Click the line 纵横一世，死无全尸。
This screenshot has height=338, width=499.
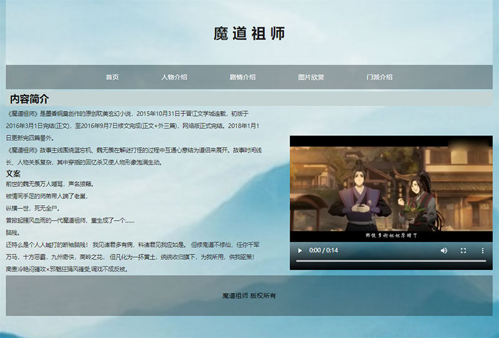(33, 208)
